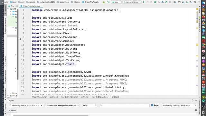This screenshot has width=206, height=116.
Task: Click the Sync Project with Gradle icon
Action: (x=183, y=2)
